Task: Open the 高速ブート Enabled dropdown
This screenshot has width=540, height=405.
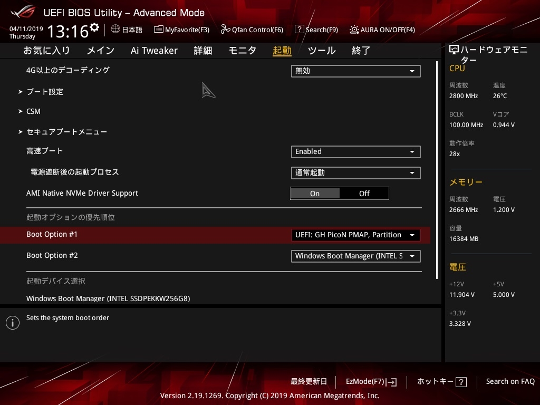Action: point(356,152)
